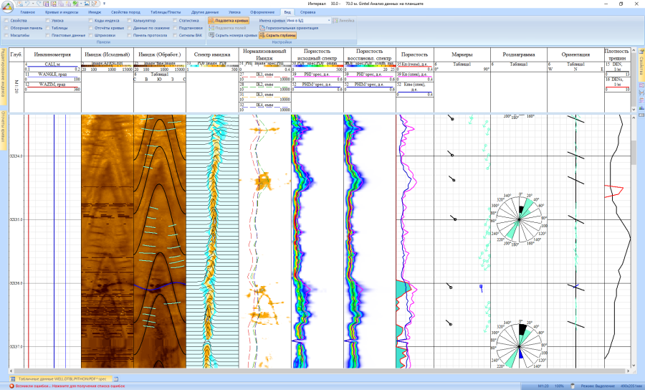This screenshot has height=390, width=645.
Task: Click the small window icon beside the document tab
Action: coord(116,379)
